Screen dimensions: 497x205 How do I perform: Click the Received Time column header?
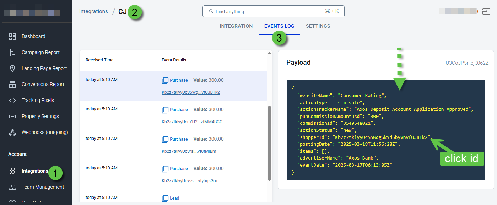(x=99, y=60)
